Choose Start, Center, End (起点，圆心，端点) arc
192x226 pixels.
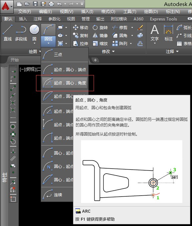[x=65, y=70]
